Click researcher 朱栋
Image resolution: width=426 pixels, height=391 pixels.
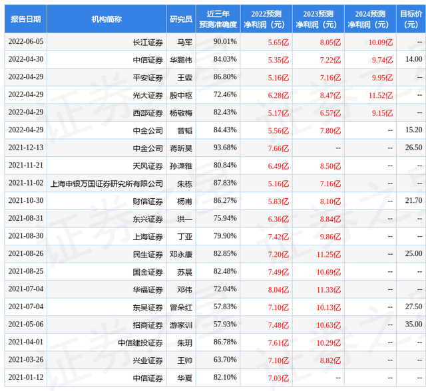185,184
